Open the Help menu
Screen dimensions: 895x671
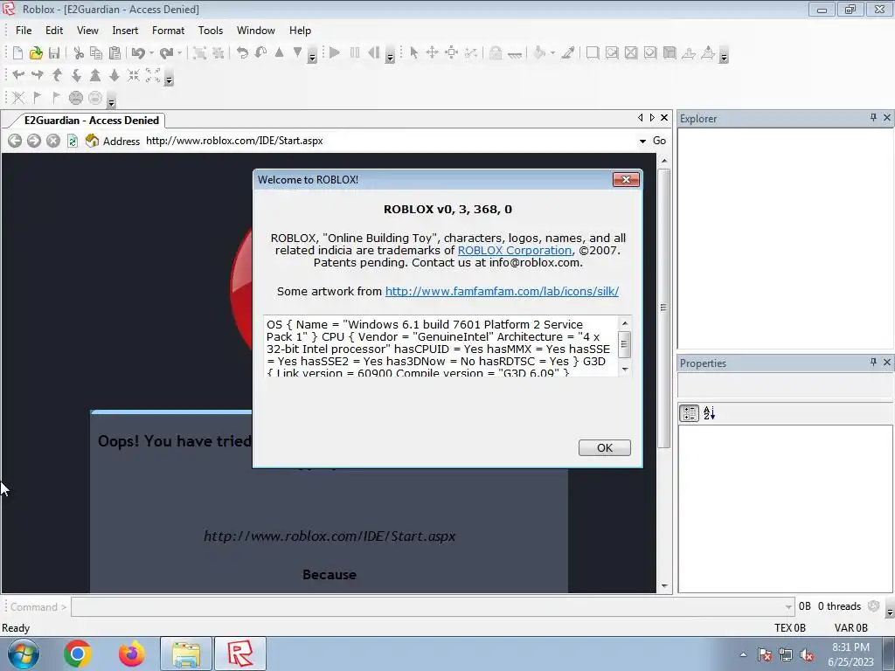pyautogui.click(x=300, y=31)
